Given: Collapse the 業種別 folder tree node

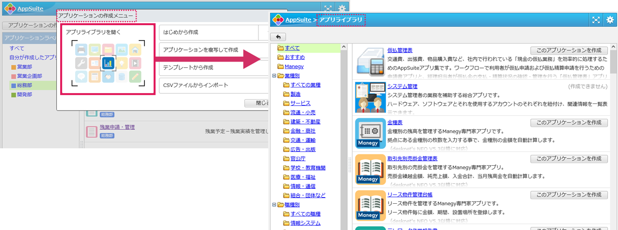Looking at the screenshot, I should coord(274,76).
